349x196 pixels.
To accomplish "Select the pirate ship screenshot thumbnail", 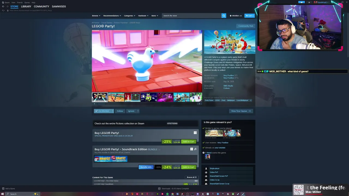I will point(182,97).
